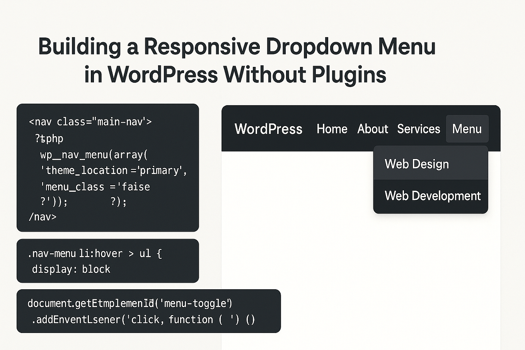Select Web Development from dropdown
Image resolution: width=525 pixels, height=350 pixels.
coord(432,196)
